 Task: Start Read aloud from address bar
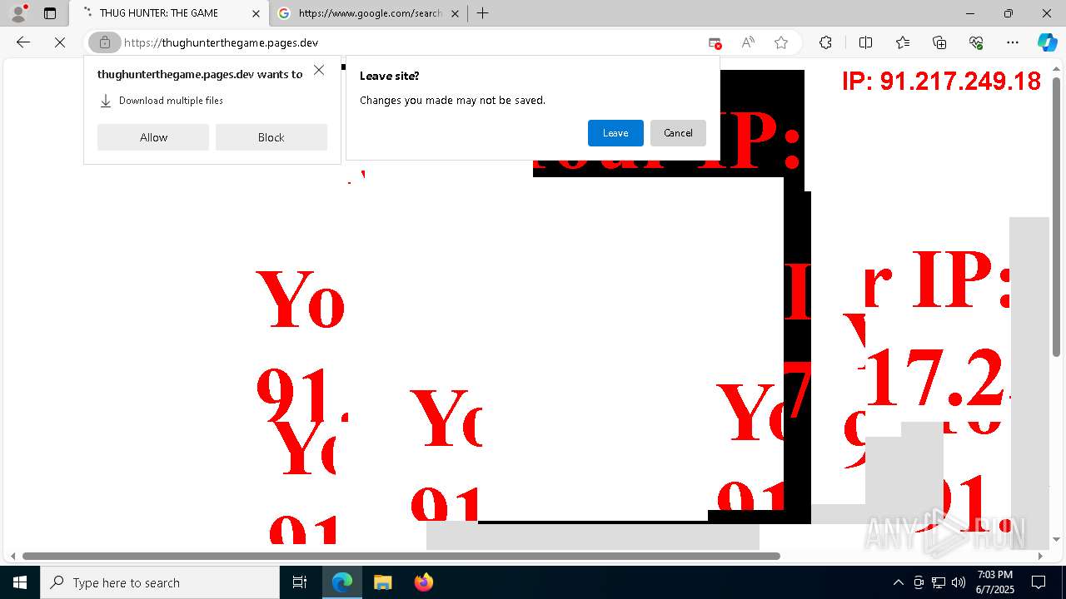[748, 42]
